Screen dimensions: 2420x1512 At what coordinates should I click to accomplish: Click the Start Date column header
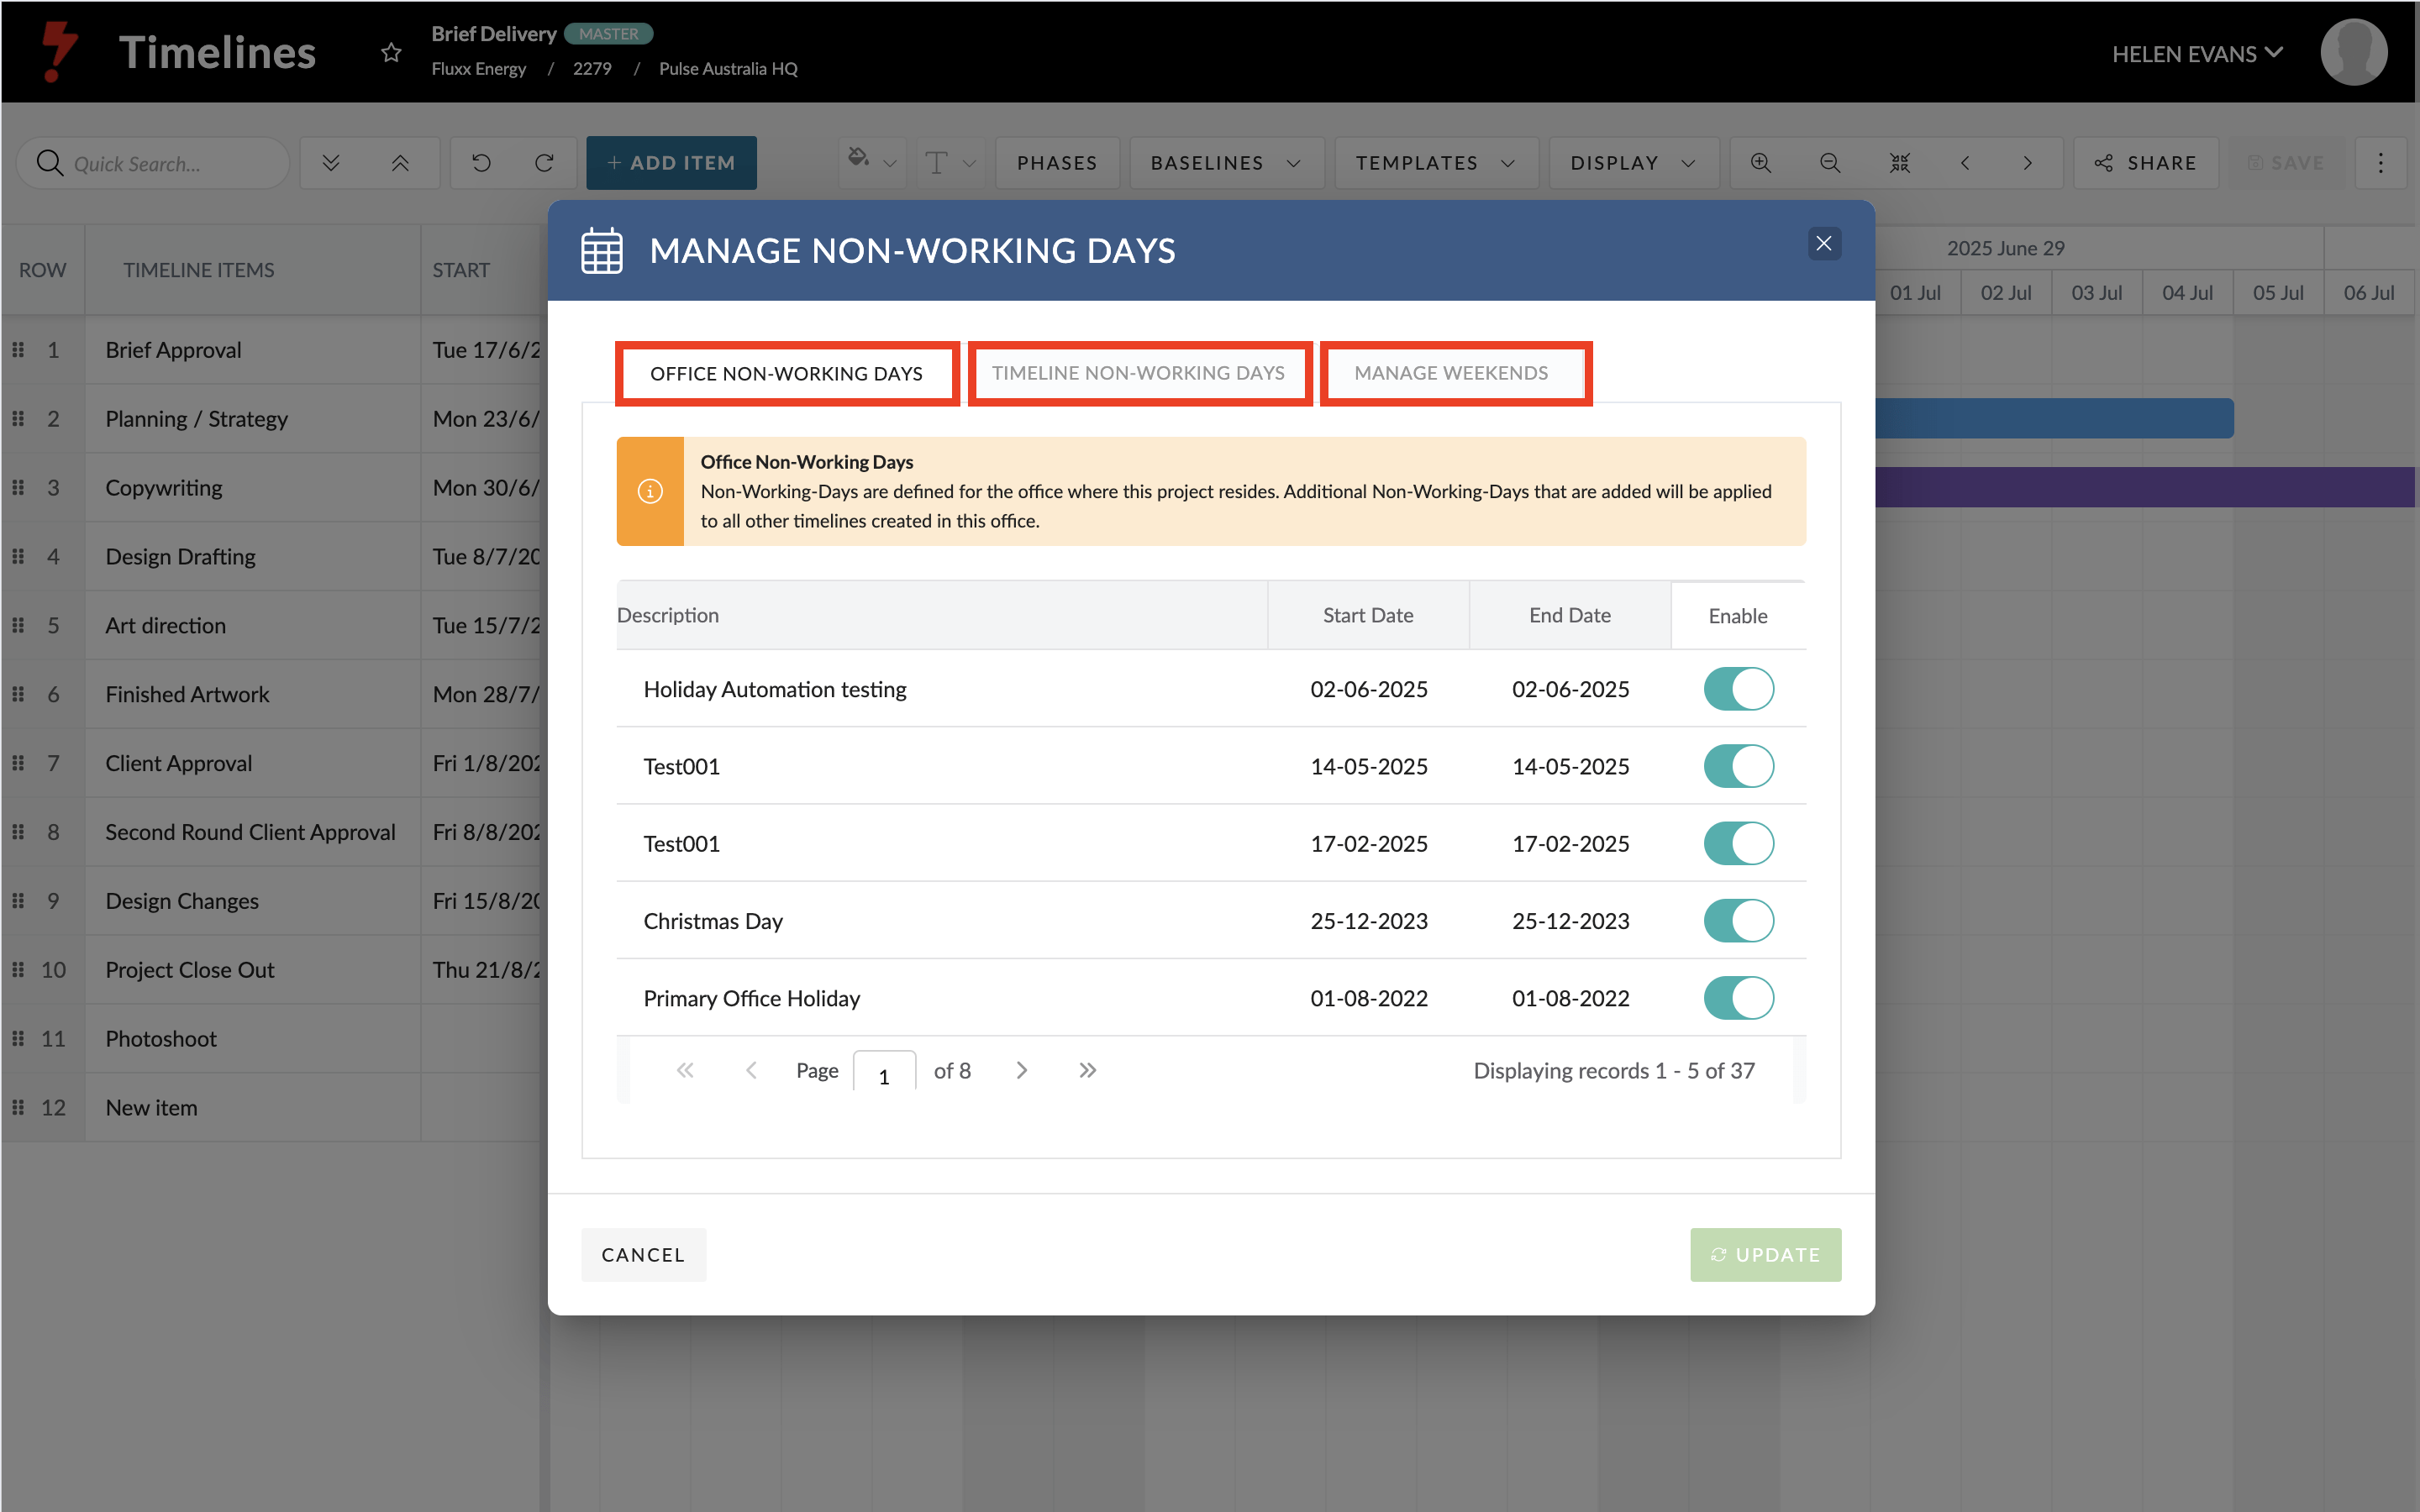[x=1368, y=615]
